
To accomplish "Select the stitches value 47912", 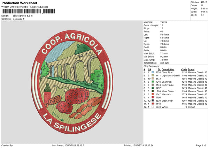I will coord(204,2).
